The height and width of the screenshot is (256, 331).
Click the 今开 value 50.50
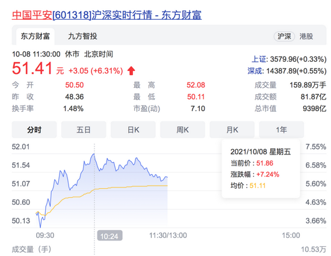pyautogui.click(x=74, y=85)
